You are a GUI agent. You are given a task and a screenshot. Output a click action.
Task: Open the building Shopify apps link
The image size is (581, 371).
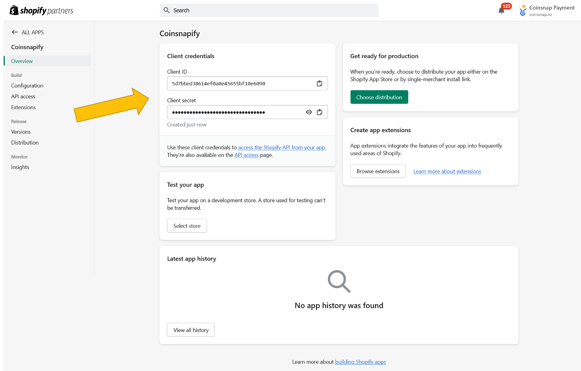[361, 362]
